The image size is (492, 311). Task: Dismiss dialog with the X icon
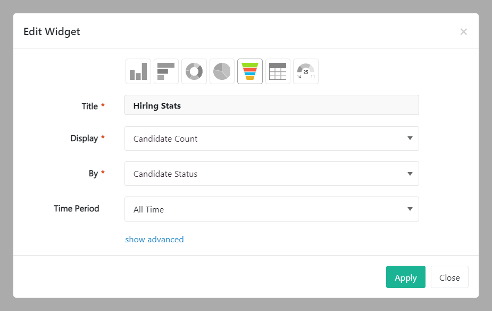[x=463, y=32]
